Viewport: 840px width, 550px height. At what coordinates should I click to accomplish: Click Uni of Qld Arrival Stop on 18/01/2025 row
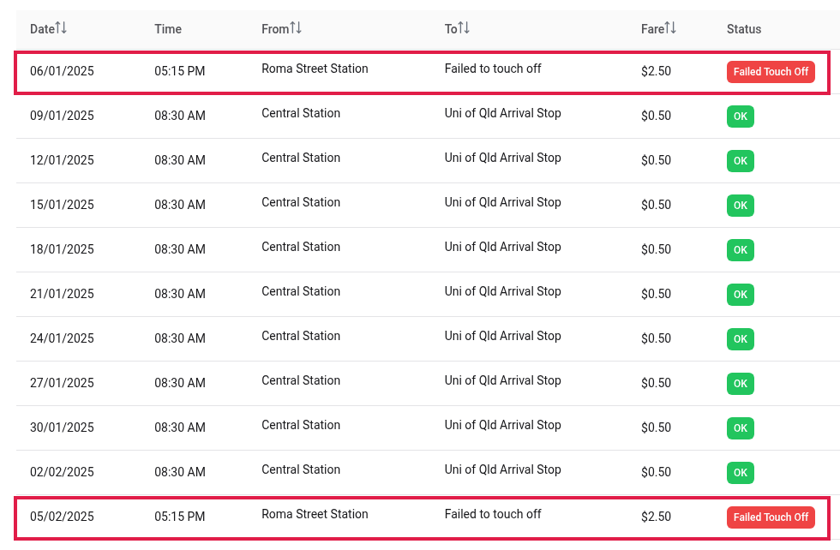pos(502,247)
